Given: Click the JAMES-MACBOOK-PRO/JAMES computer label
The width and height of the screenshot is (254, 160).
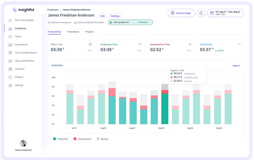Looking at the screenshot, I should pos(89,22).
